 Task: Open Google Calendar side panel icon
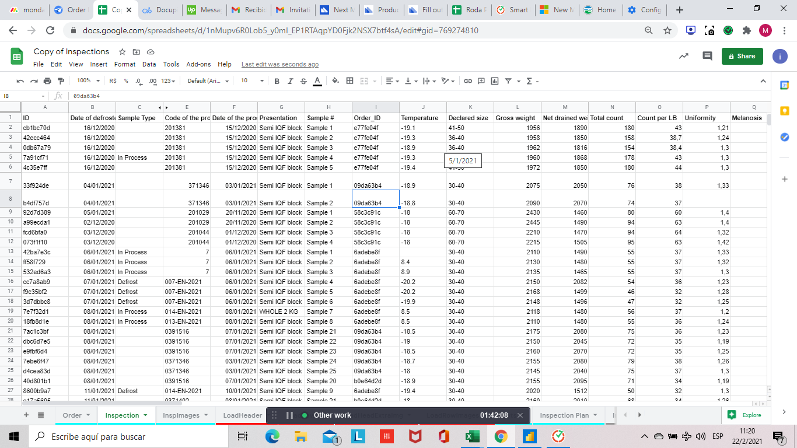[784, 85]
